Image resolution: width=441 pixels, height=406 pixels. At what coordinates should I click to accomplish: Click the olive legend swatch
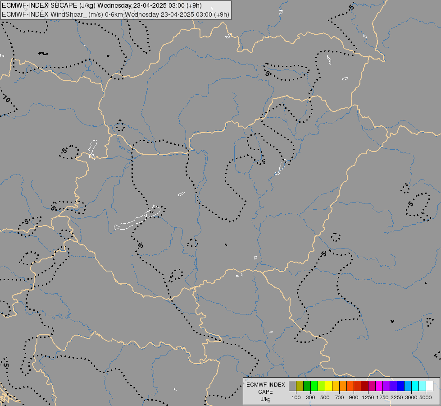300,386
